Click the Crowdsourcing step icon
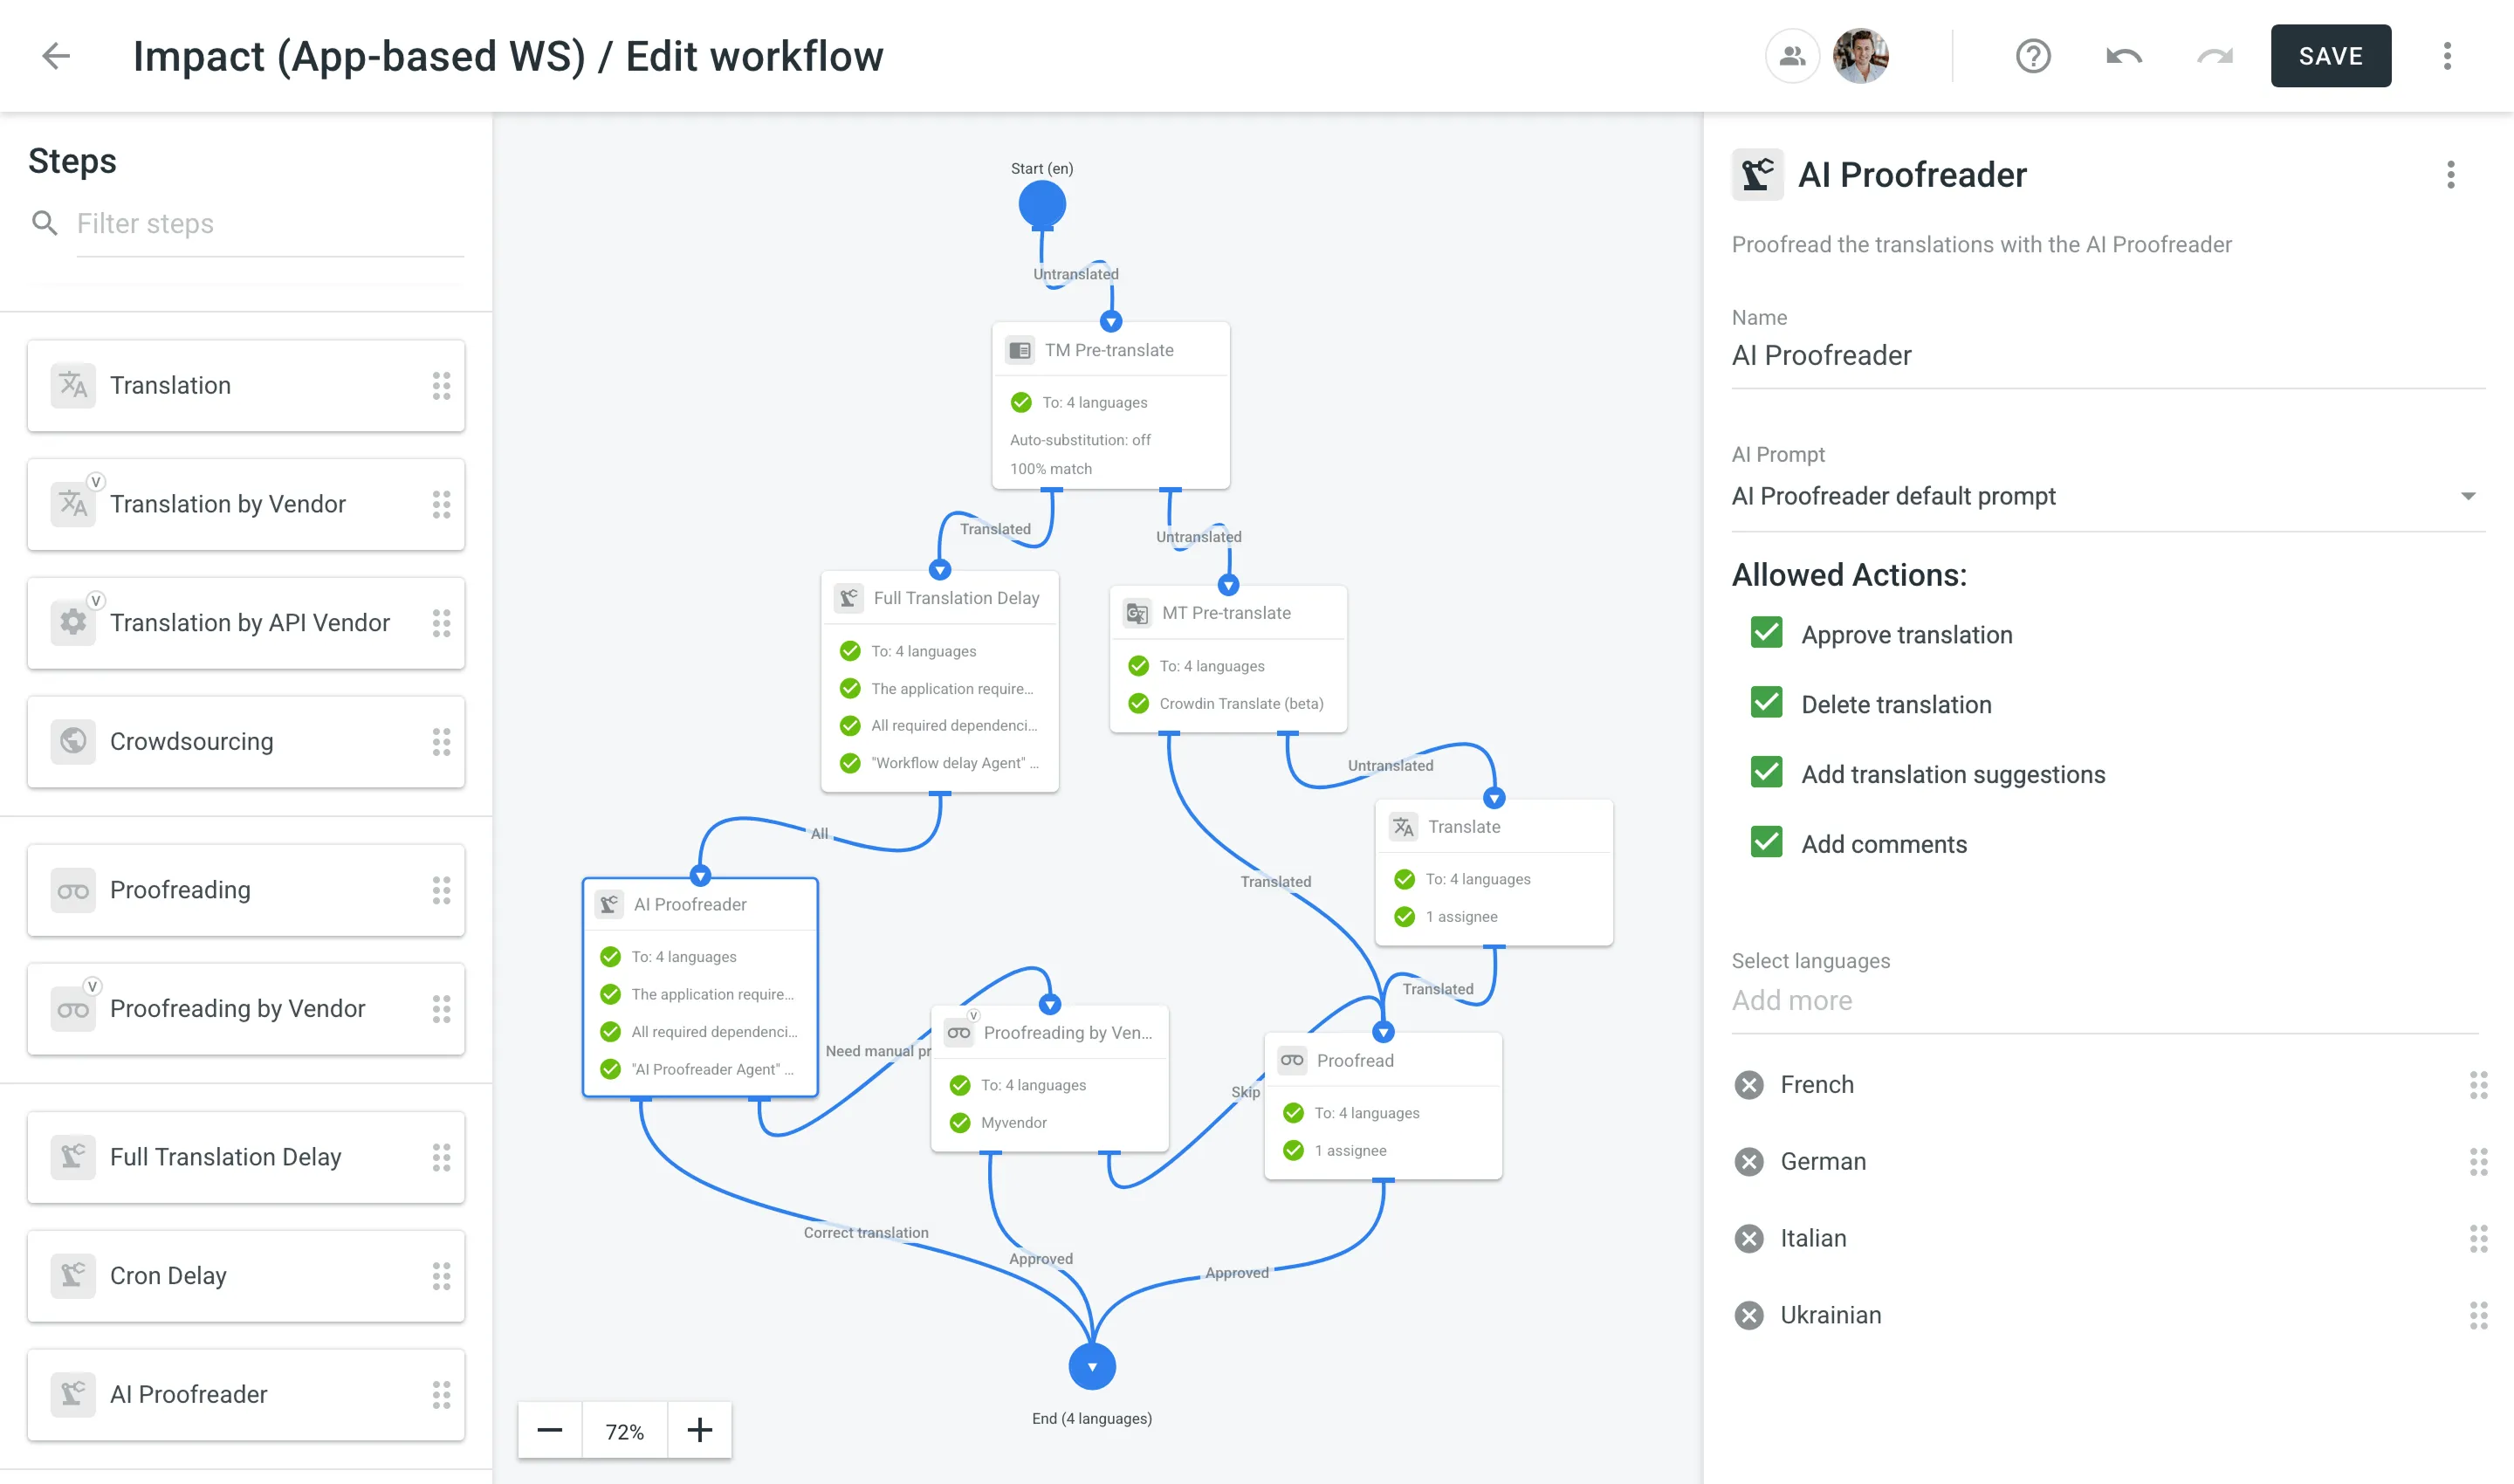This screenshot has height=1484, width=2514. (72, 740)
